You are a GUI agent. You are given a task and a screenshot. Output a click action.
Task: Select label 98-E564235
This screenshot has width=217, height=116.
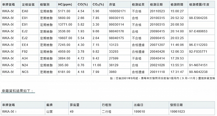[x=198, y=18]
